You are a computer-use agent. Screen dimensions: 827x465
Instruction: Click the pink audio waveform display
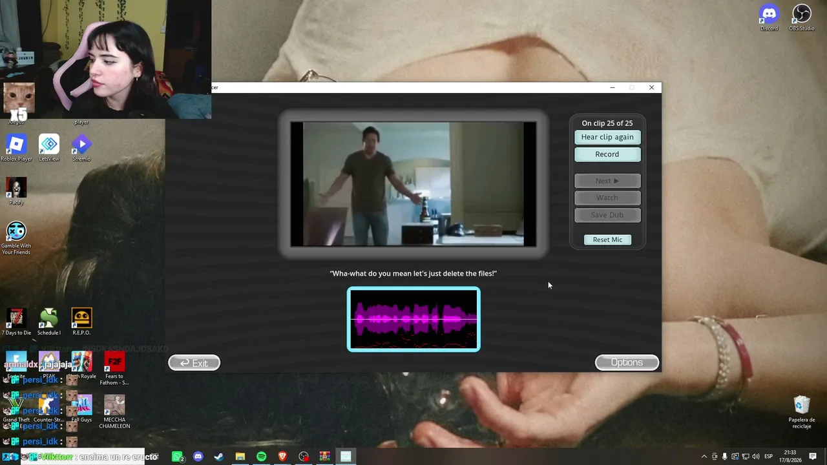(x=413, y=319)
